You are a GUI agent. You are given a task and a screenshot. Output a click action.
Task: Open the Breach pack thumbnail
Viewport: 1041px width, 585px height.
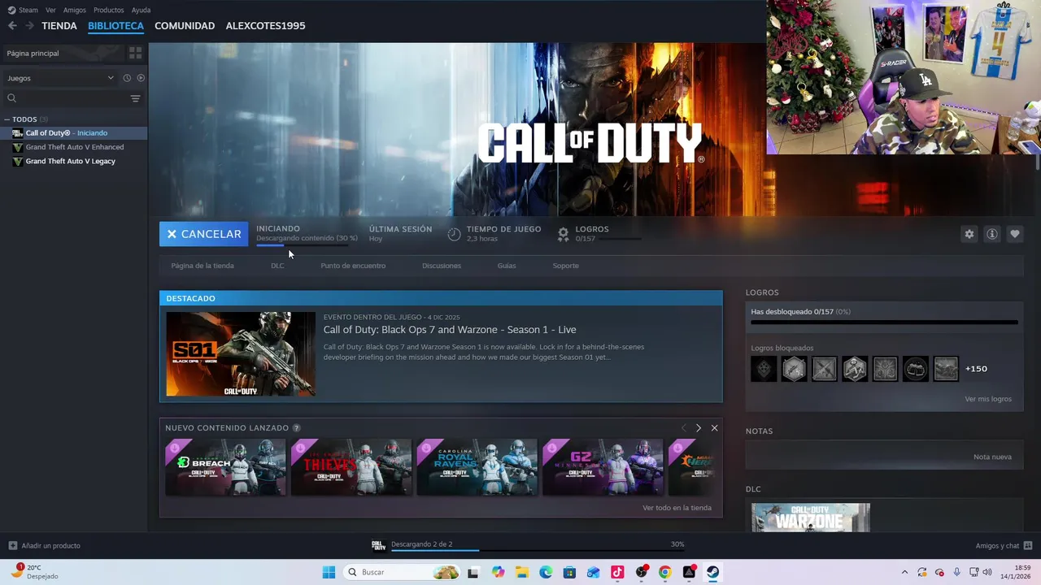pyautogui.click(x=225, y=467)
